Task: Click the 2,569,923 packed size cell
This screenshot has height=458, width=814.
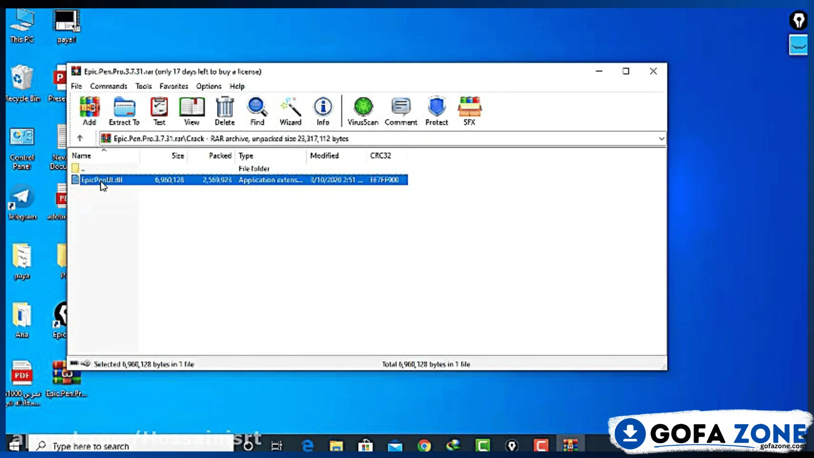Action: (217, 180)
